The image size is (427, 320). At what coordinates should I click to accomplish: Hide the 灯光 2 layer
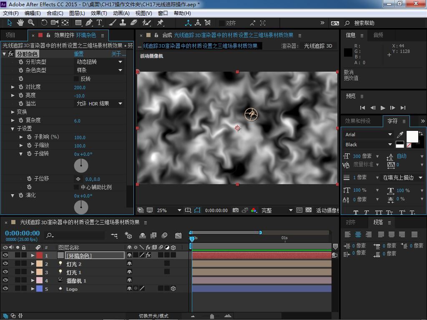click(5, 264)
